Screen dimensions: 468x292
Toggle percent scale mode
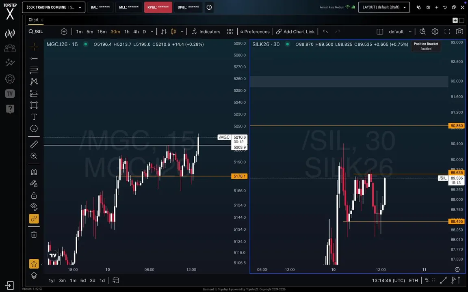point(427,280)
